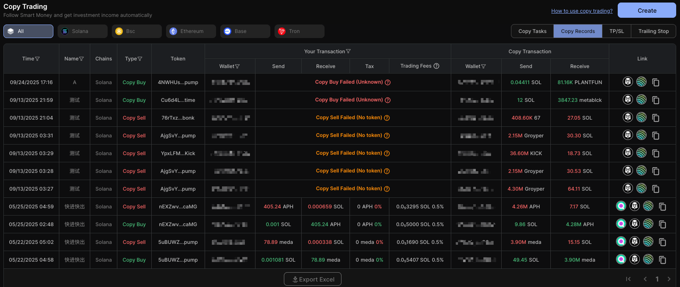Open the Name column filter
The width and height of the screenshot is (680, 287).
click(x=81, y=59)
